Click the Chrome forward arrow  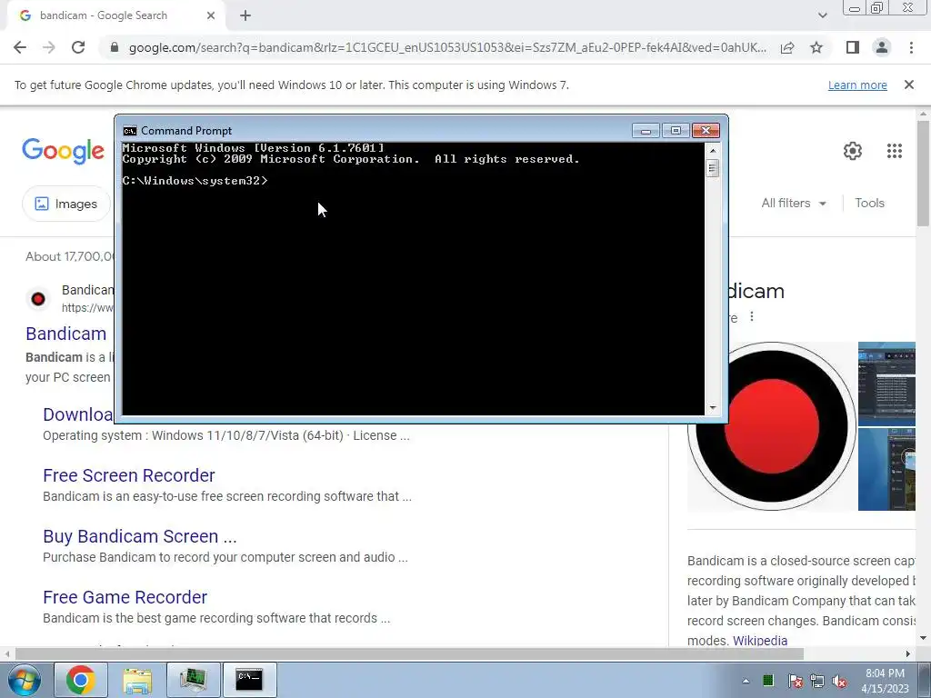tap(49, 47)
